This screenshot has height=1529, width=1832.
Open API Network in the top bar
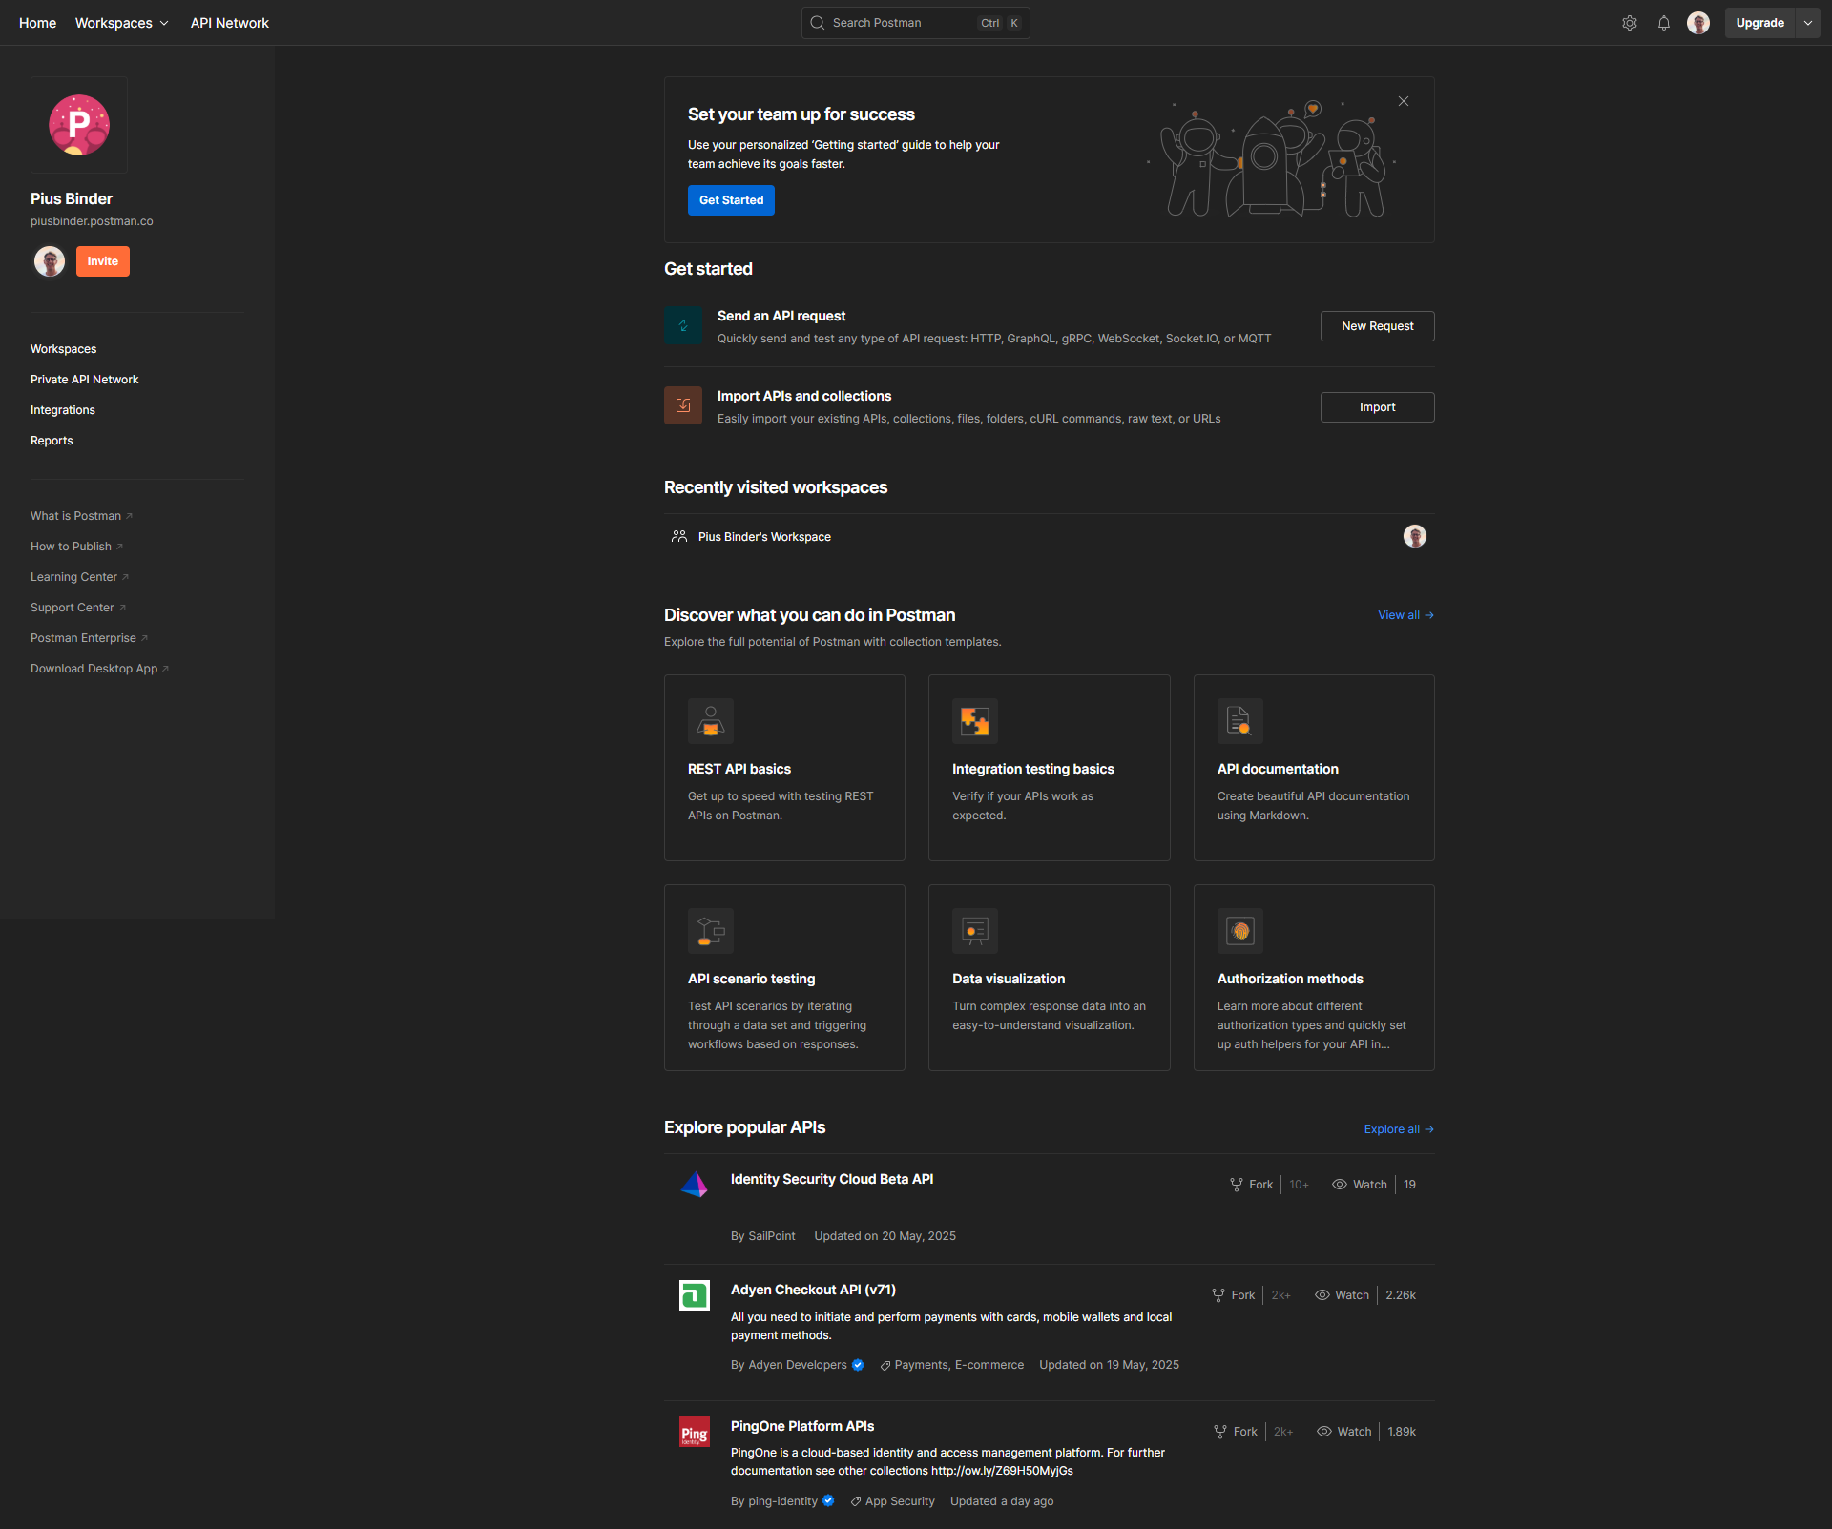click(230, 23)
